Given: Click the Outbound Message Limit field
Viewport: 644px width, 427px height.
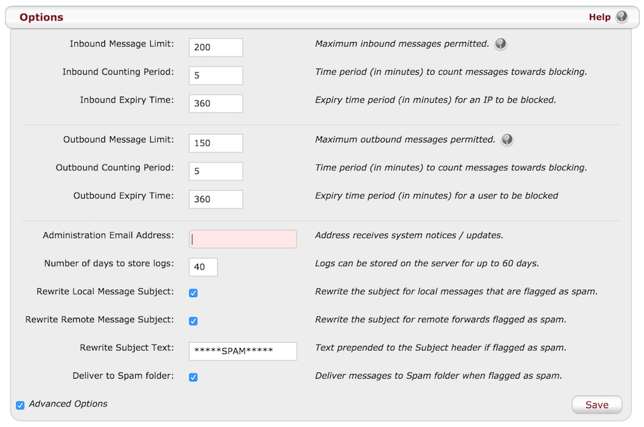Looking at the screenshot, I should (216, 143).
